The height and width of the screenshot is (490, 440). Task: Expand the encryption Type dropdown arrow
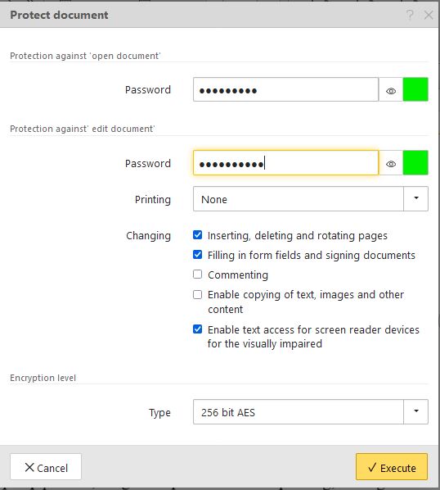tap(415, 411)
